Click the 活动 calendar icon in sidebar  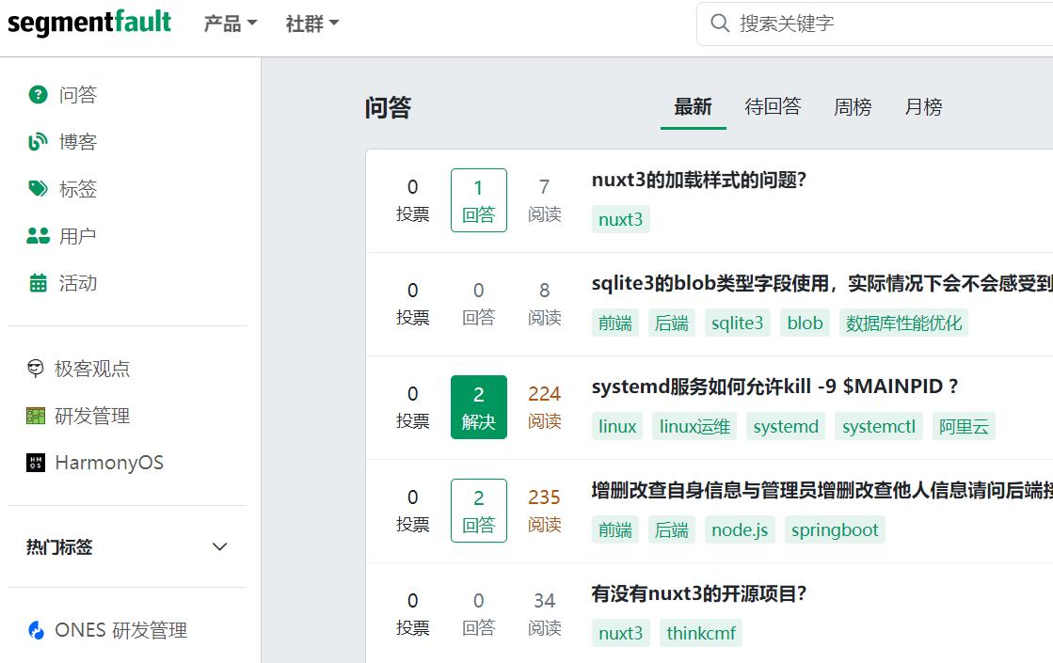pyautogui.click(x=38, y=283)
